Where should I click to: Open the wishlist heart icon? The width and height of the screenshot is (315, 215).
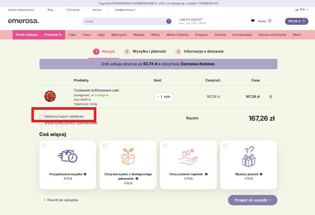click(x=253, y=21)
